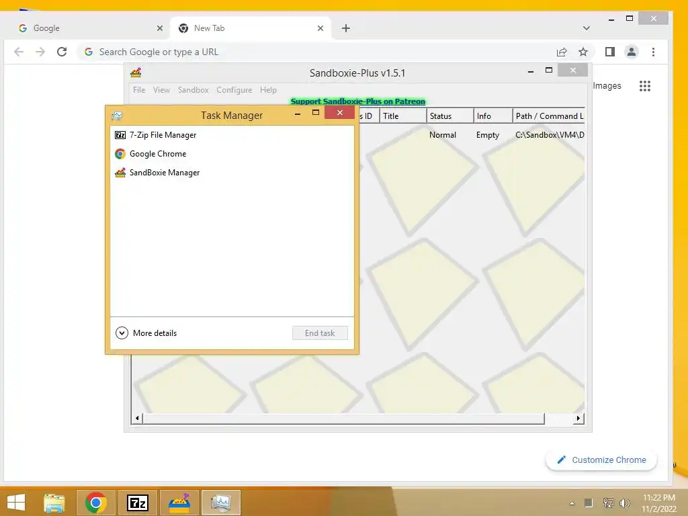This screenshot has height=516, width=688.
Task: Click Chrome forward navigation arrow
Action: pyautogui.click(x=40, y=52)
